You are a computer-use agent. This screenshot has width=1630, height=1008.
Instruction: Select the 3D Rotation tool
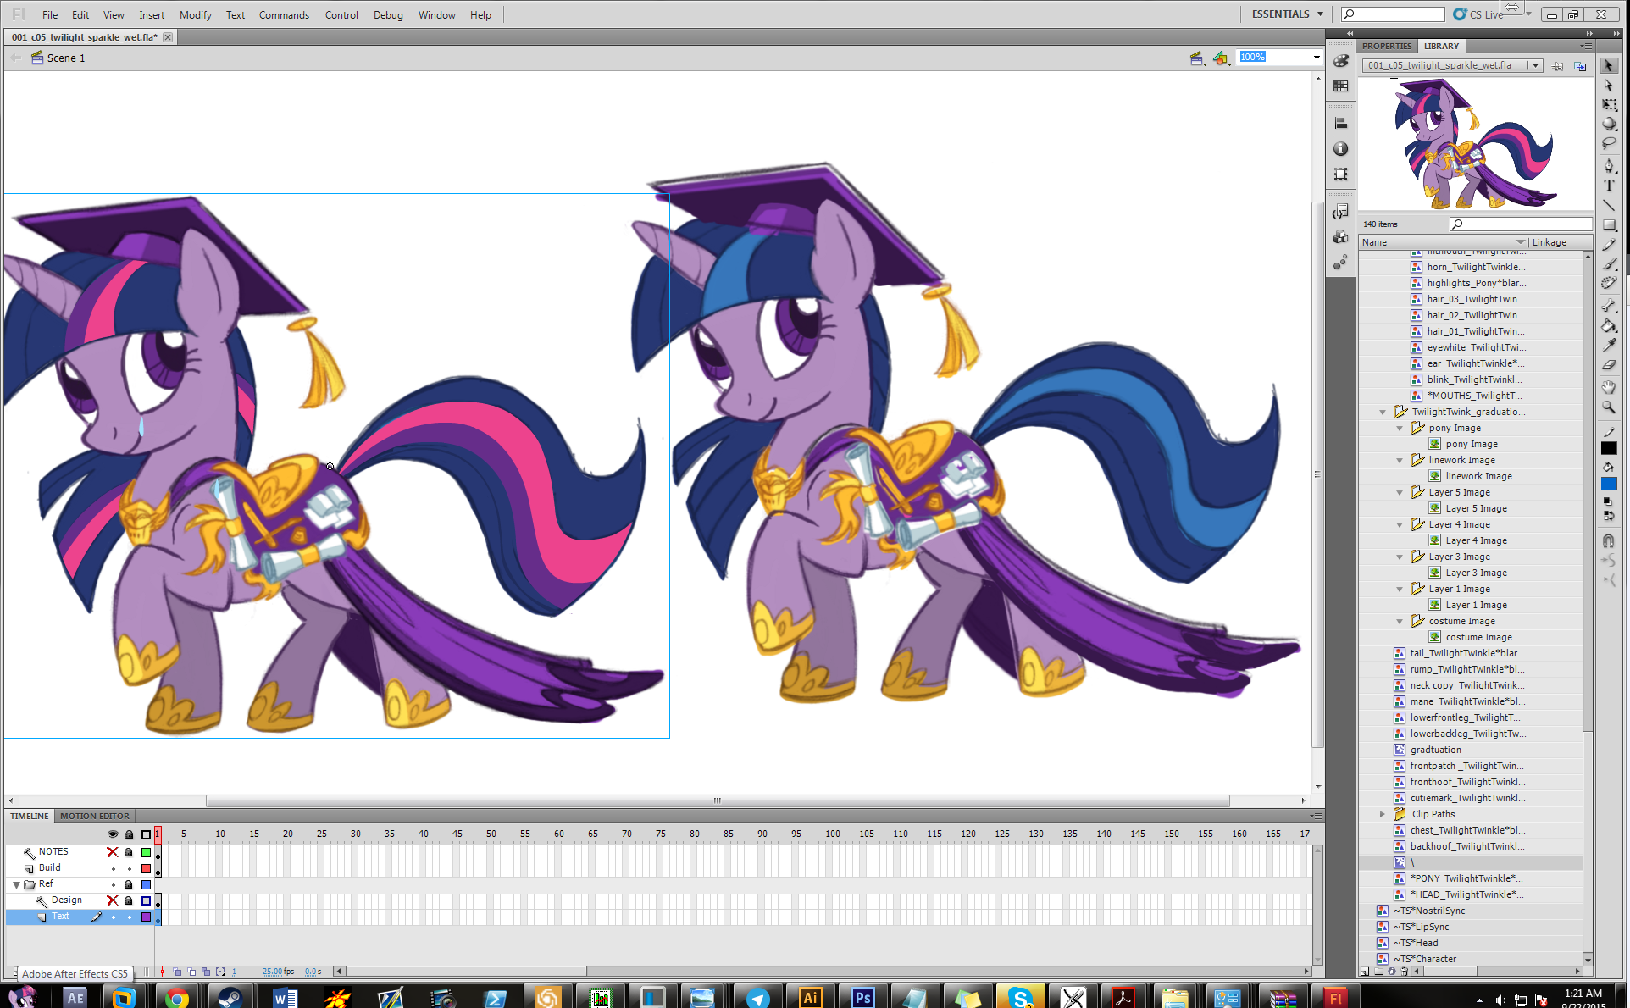click(1609, 125)
